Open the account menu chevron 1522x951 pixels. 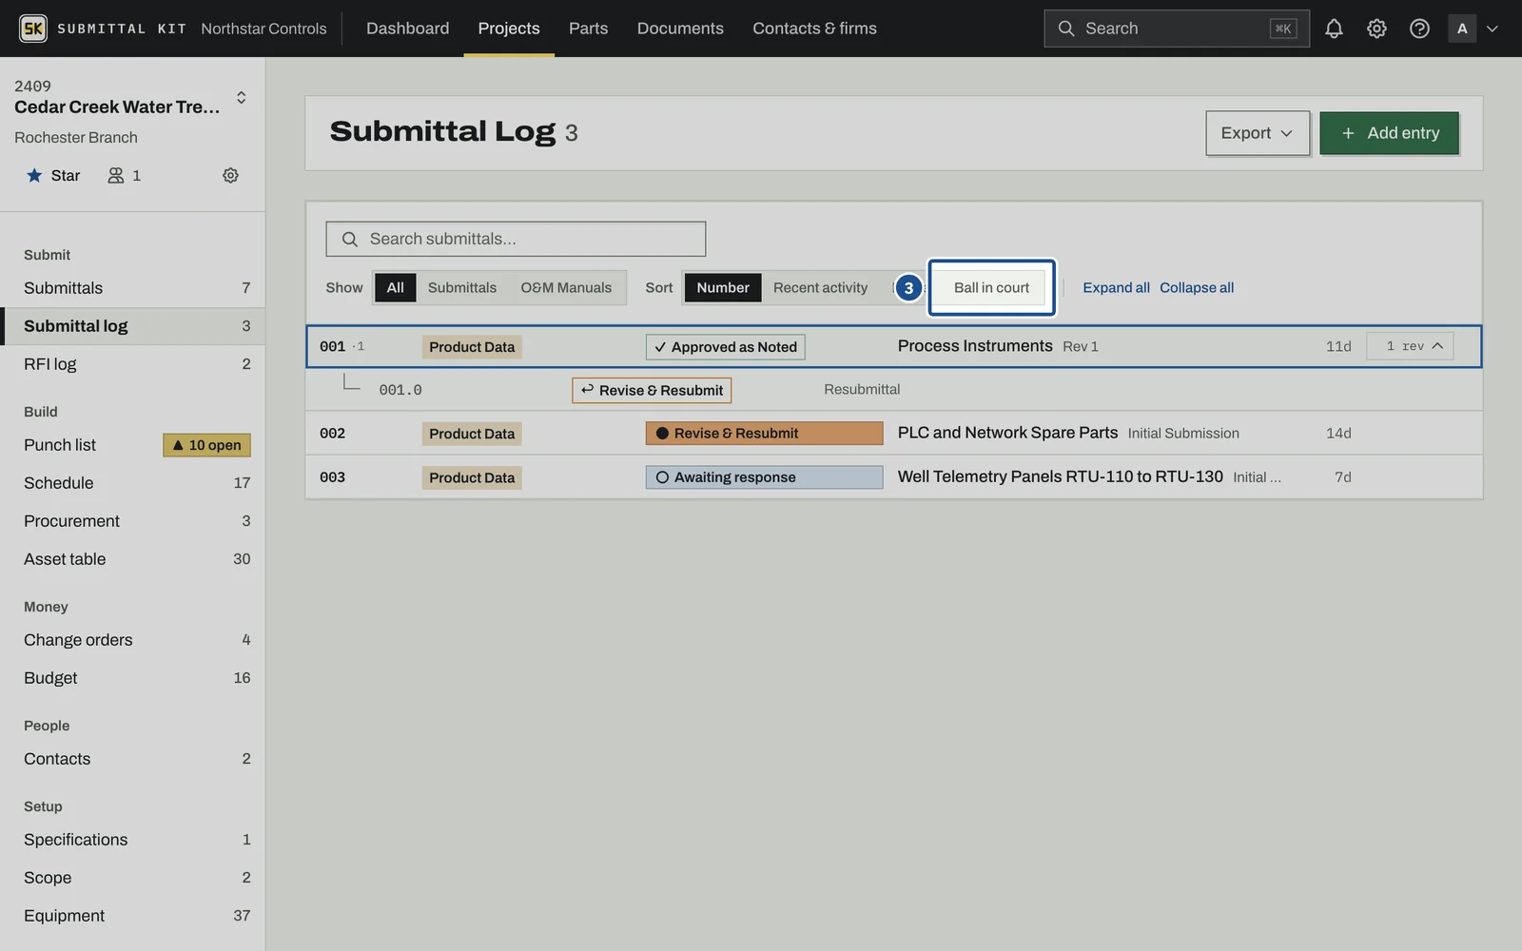1493,29
